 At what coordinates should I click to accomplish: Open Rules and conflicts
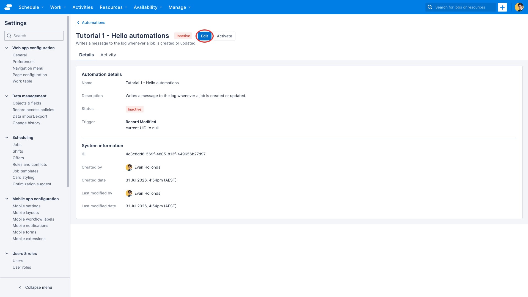point(30,164)
